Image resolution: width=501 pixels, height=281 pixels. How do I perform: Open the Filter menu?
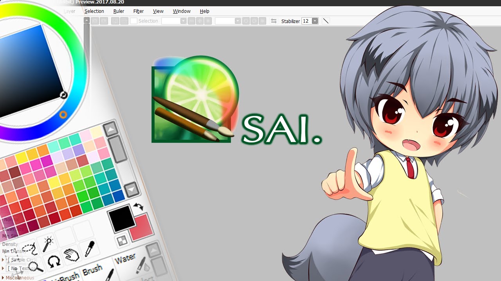139,11
